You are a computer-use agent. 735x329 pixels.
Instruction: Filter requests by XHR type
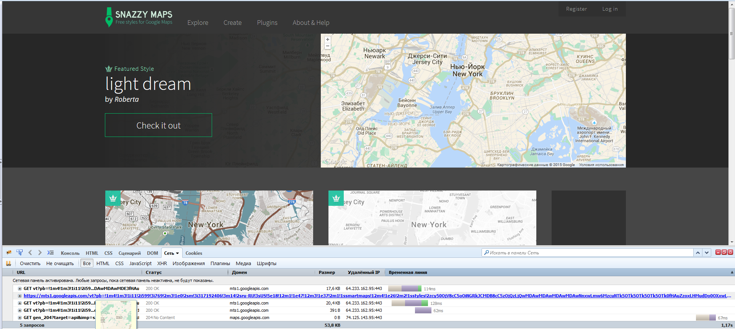(x=162, y=263)
